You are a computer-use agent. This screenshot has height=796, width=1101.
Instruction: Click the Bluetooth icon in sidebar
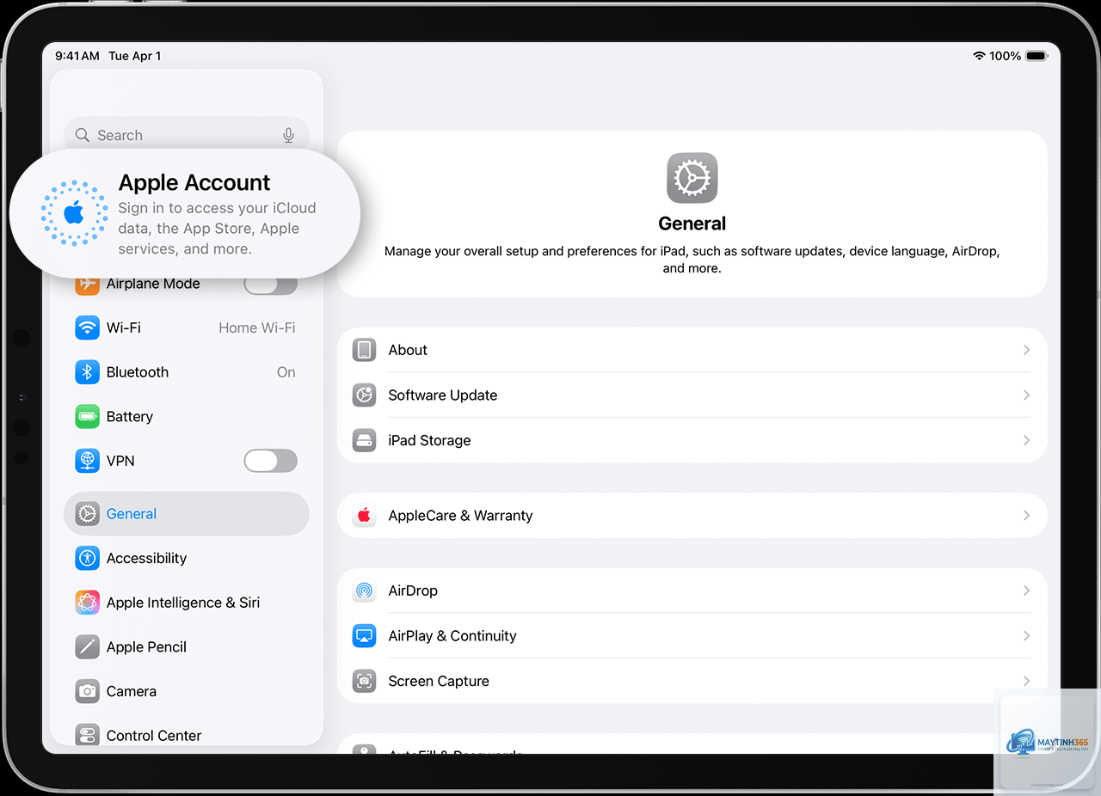87,372
